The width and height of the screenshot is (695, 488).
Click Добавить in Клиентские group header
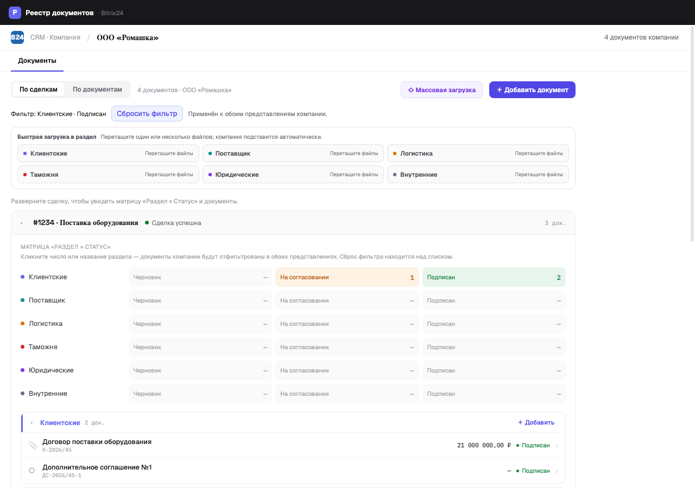click(536, 422)
